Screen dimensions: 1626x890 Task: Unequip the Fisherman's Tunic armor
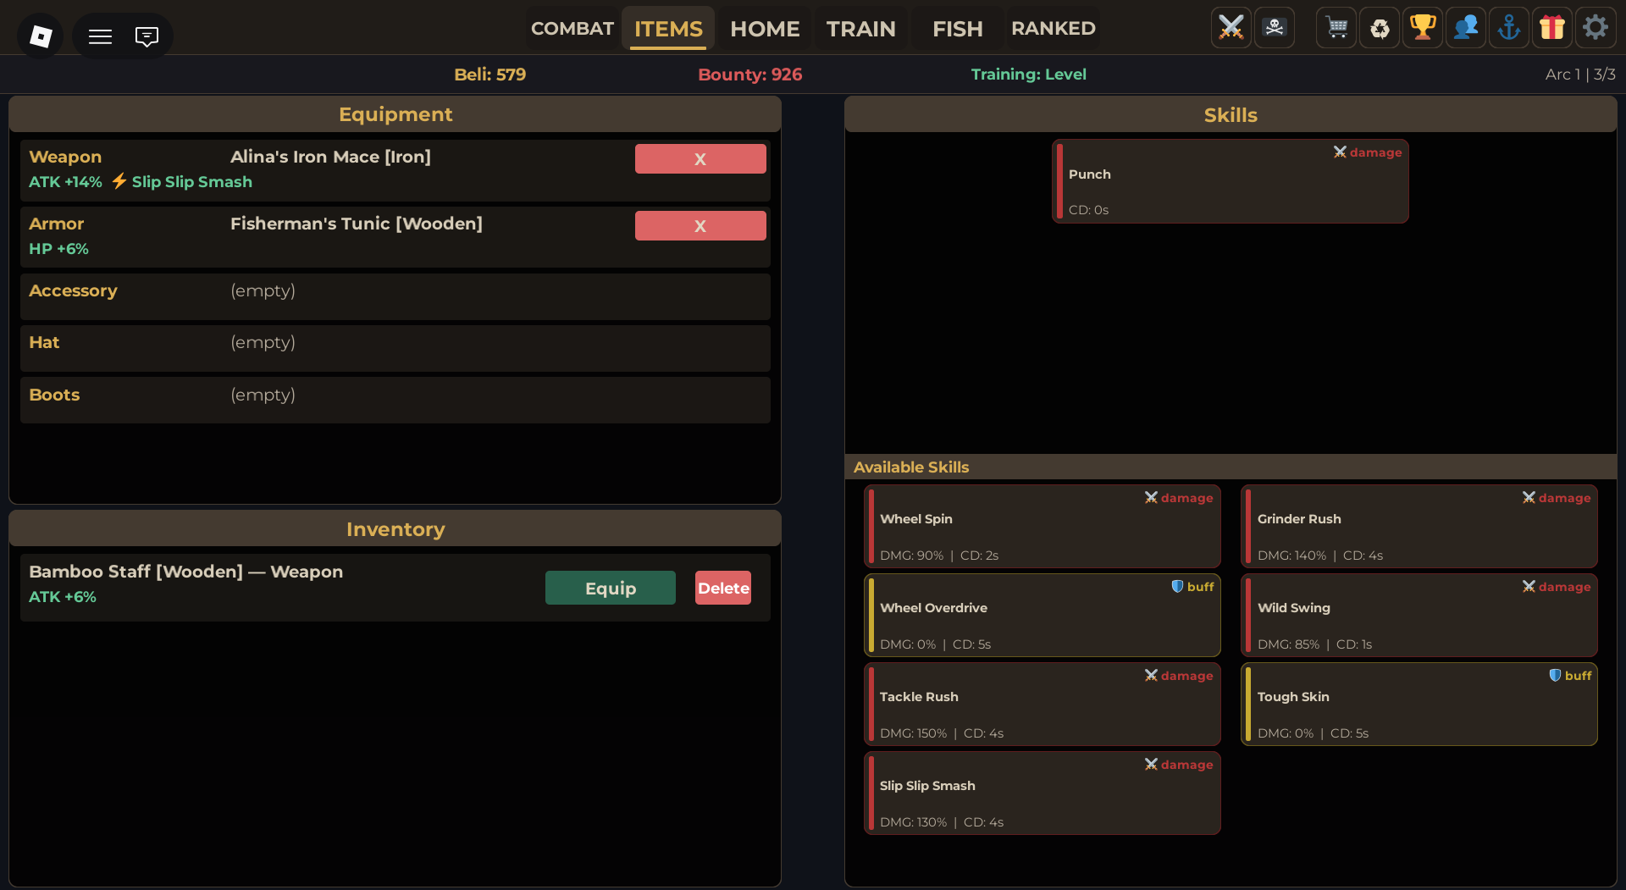pyautogui.click(x=700, y=225)
